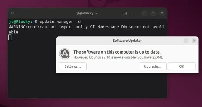The width and height of the screenshot is (202, 107).
Task: Click the Software Updater title bar
Action: [127, 41]
